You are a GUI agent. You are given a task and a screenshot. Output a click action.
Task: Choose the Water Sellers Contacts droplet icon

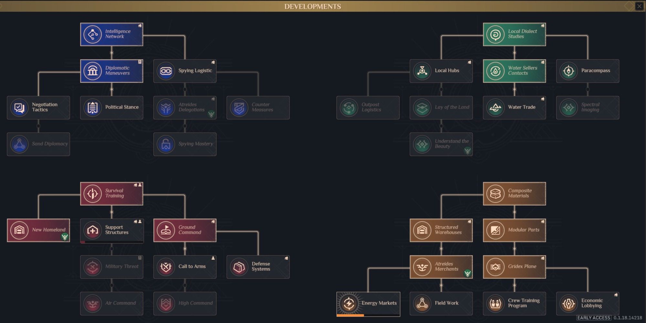coord(495,71)
